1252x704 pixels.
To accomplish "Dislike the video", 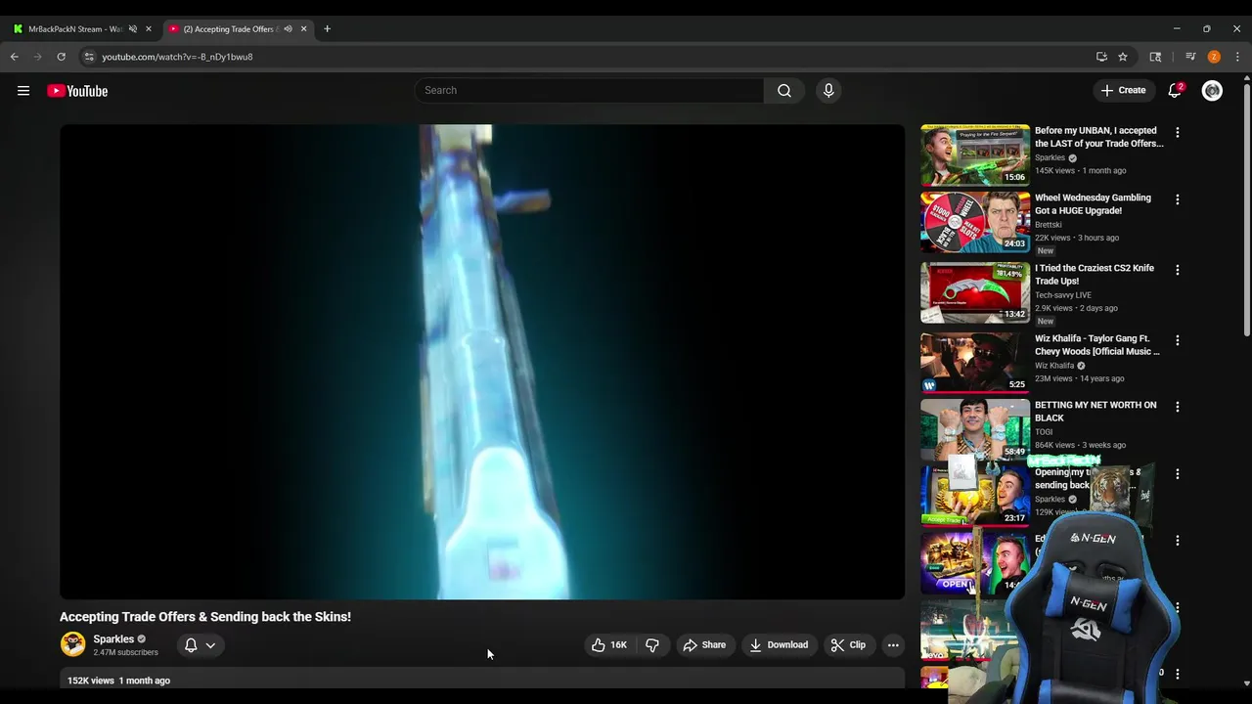I will (652, 645).
